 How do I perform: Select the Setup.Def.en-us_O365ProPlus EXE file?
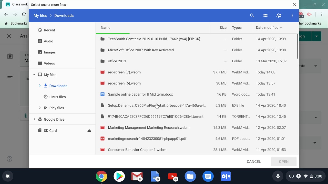(x=197, y=105)
